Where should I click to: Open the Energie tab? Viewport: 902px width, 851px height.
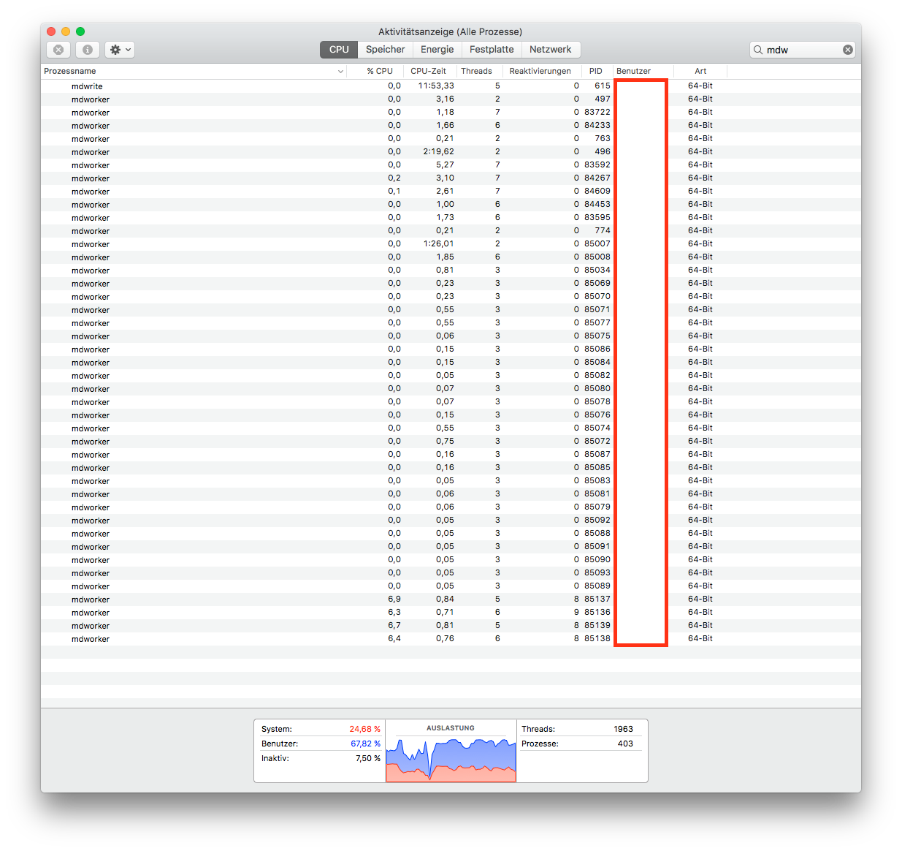437,50
